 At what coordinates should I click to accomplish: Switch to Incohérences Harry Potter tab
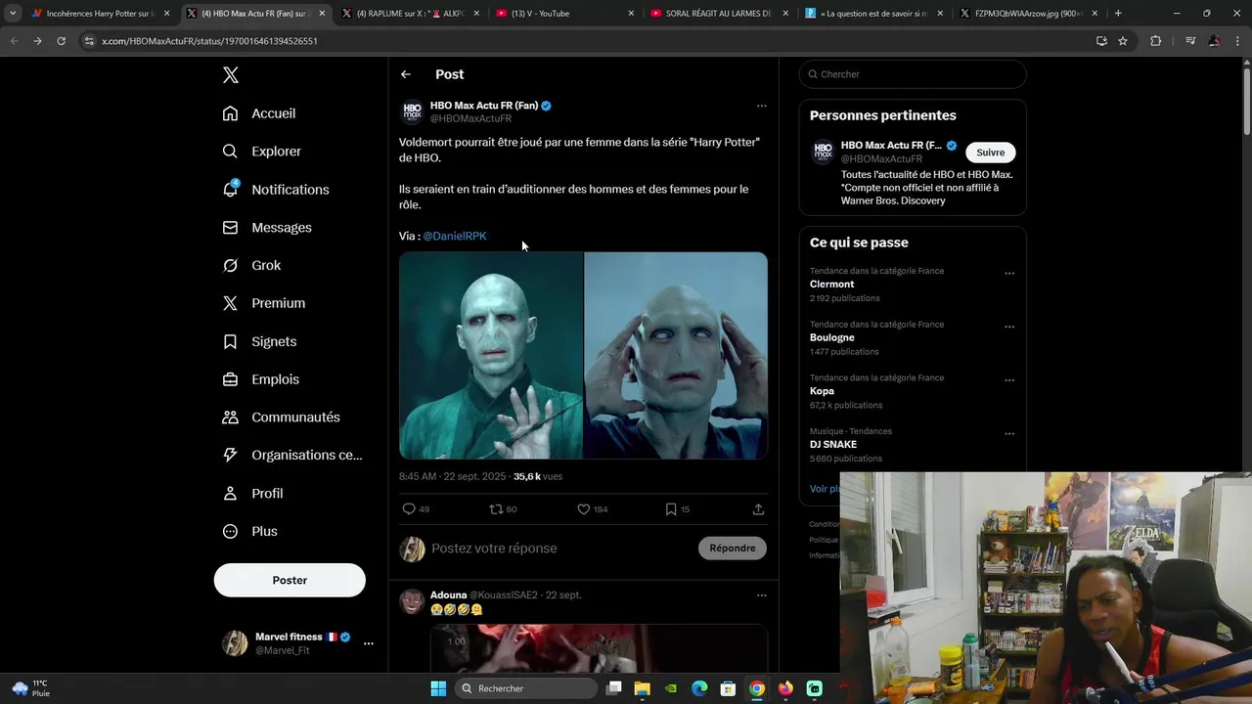[x=100, y=14]
